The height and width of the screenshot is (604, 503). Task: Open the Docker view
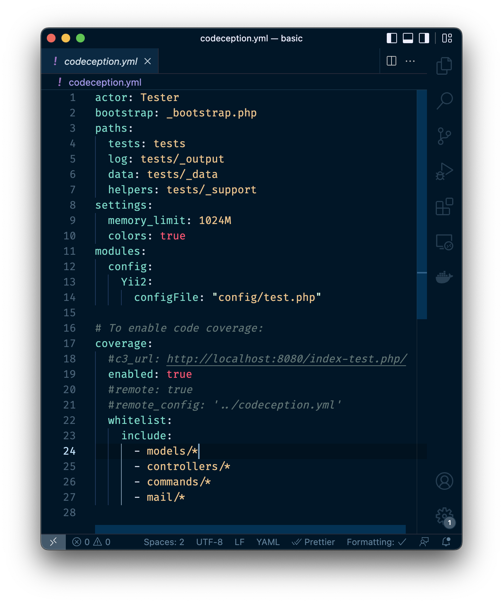tap(444, 277)
